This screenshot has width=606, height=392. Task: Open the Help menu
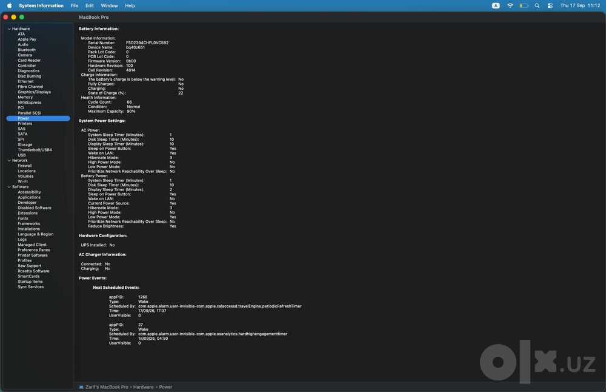point(130,5)
